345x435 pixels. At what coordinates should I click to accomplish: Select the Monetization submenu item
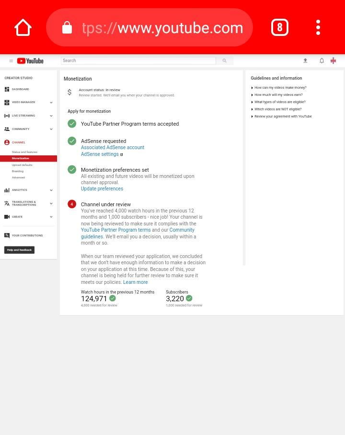point(29,158)
